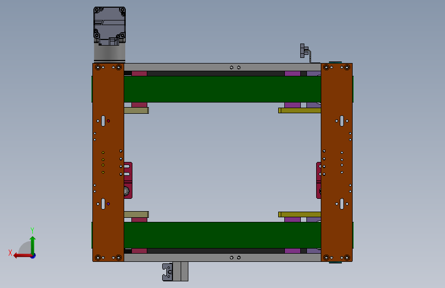Pick the purple pin on left plate

pos(108,204)
